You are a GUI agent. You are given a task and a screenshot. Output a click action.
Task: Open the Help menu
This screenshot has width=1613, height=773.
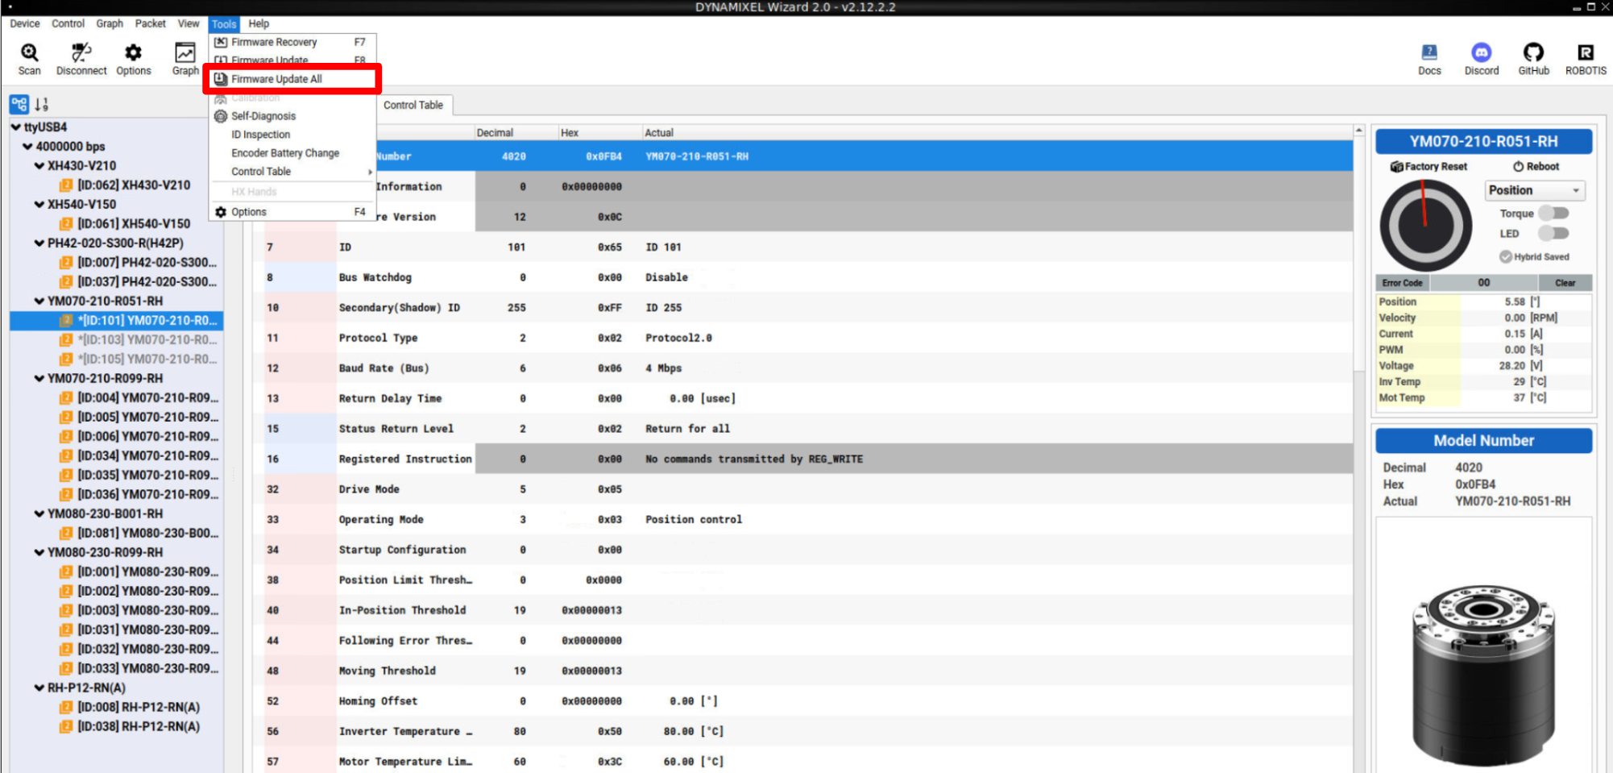(259, 23)
